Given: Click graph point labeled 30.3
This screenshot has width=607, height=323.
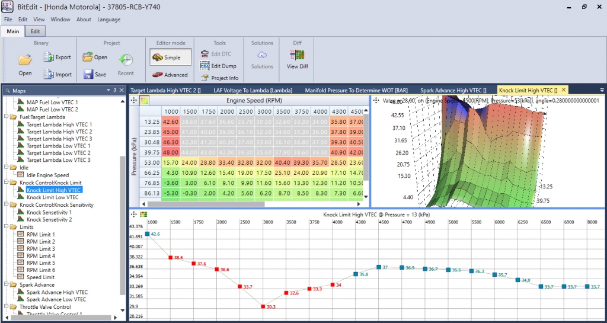Looking at the screenshot, I should pos(263,307).
